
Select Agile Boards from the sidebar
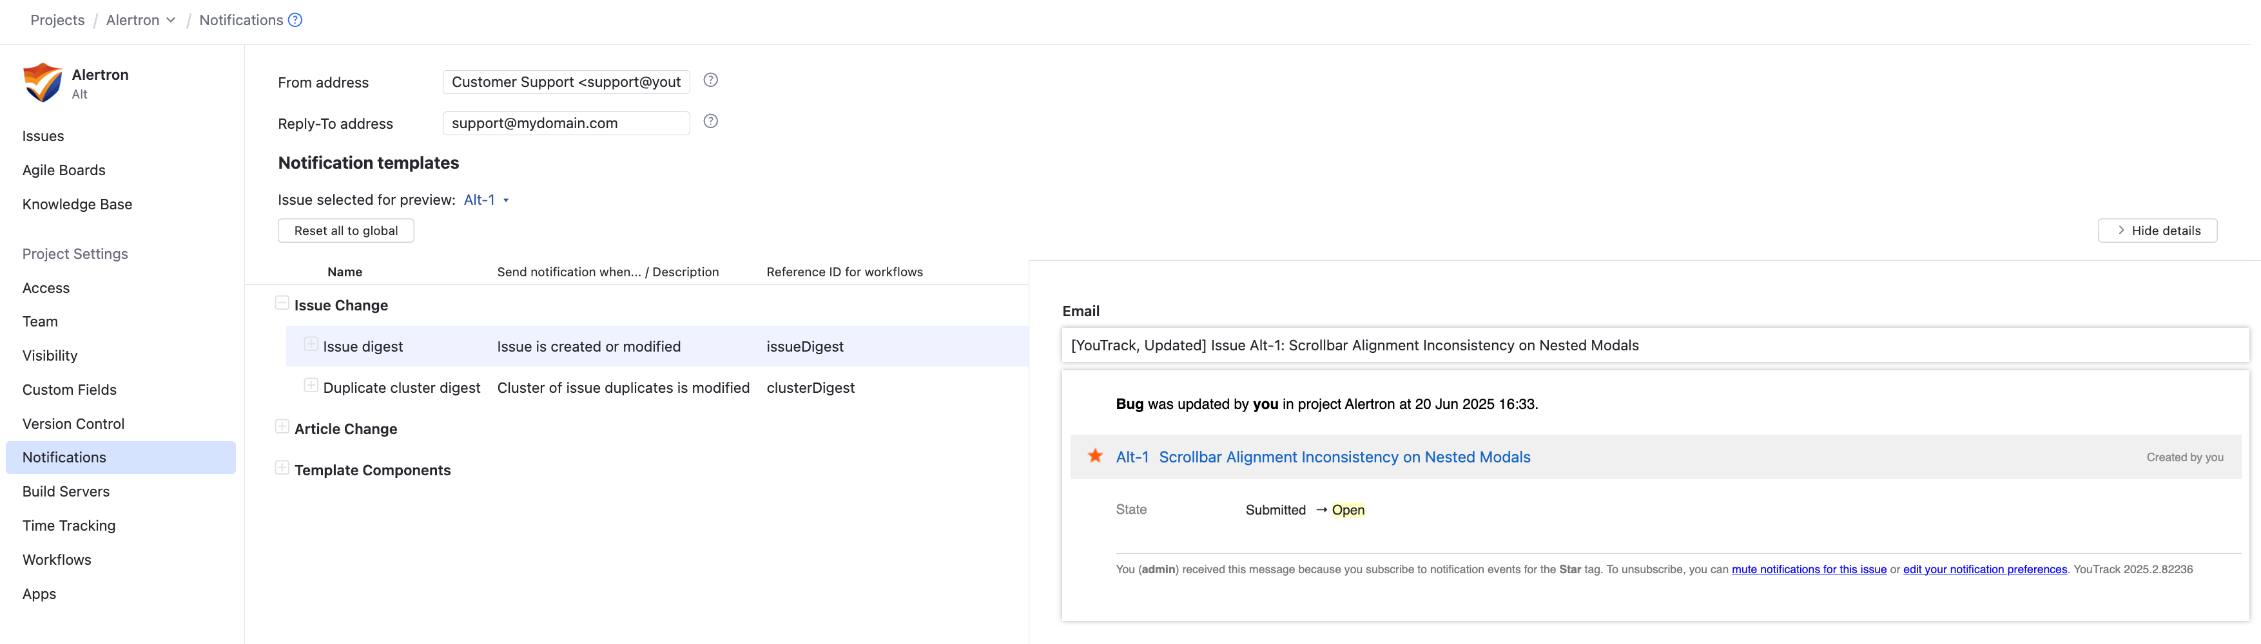coord(64,169)
